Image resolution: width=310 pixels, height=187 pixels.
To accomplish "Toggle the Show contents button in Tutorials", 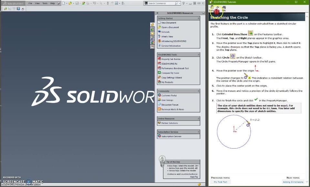I will (x=211, y=8).
